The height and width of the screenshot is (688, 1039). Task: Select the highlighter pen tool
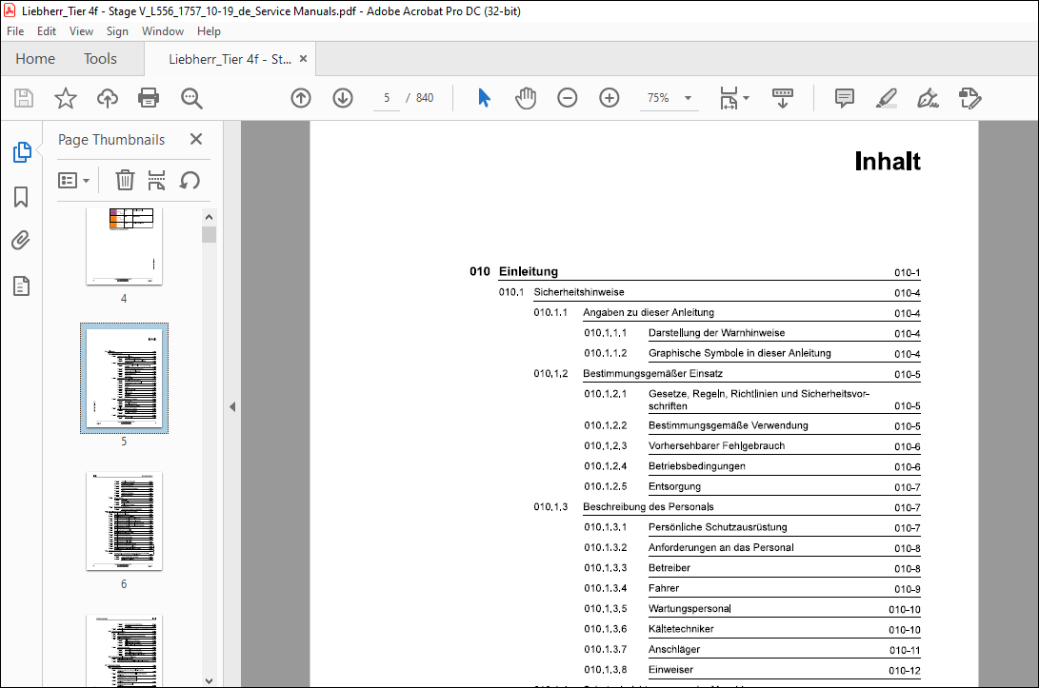(x=886, y=98)
